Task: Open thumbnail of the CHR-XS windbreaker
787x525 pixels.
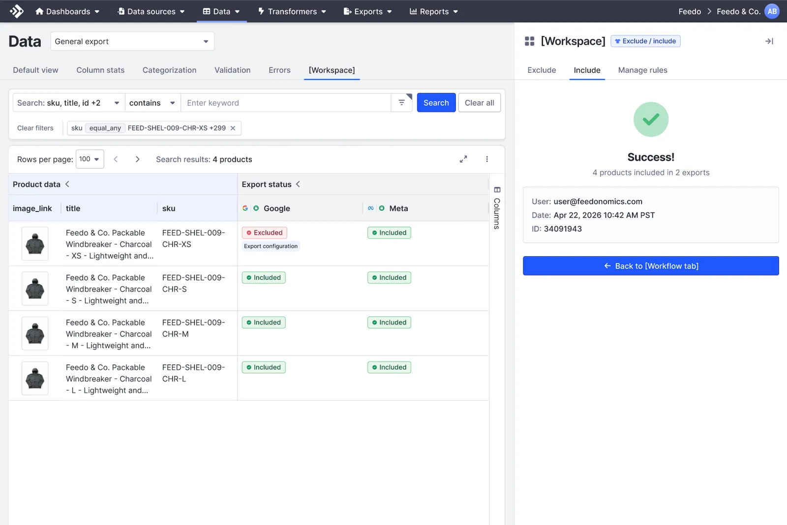Action: pos(35,243)
